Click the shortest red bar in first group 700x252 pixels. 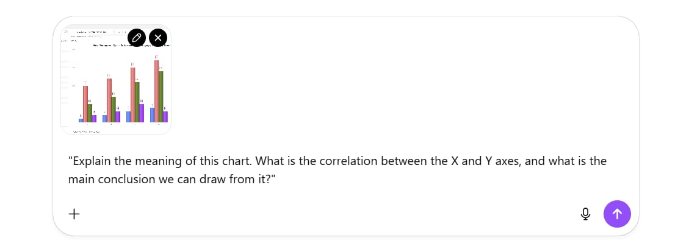(85, 103)
